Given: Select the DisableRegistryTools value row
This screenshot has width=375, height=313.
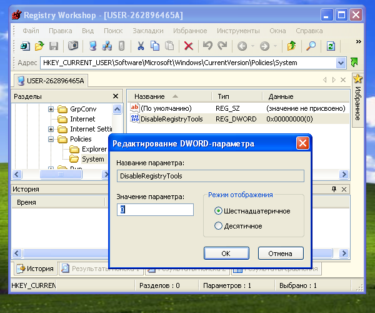Looking at the screenshot, I should tap(239, 119).
